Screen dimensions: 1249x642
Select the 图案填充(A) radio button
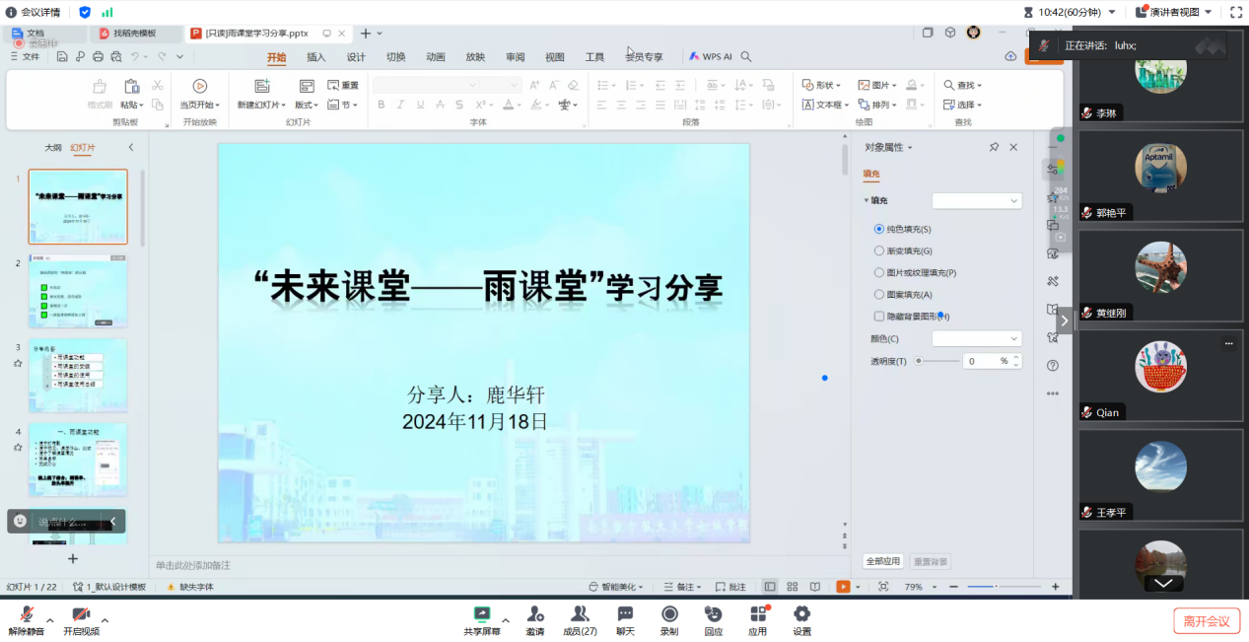tap(879, 294)
